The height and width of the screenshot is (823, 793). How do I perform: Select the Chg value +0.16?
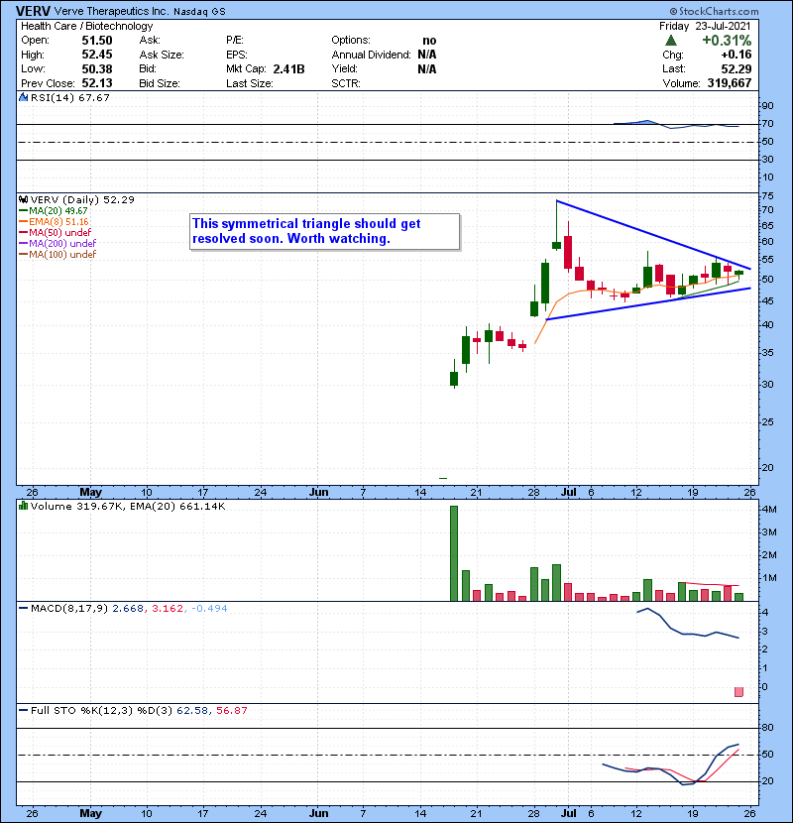[736, 55]
